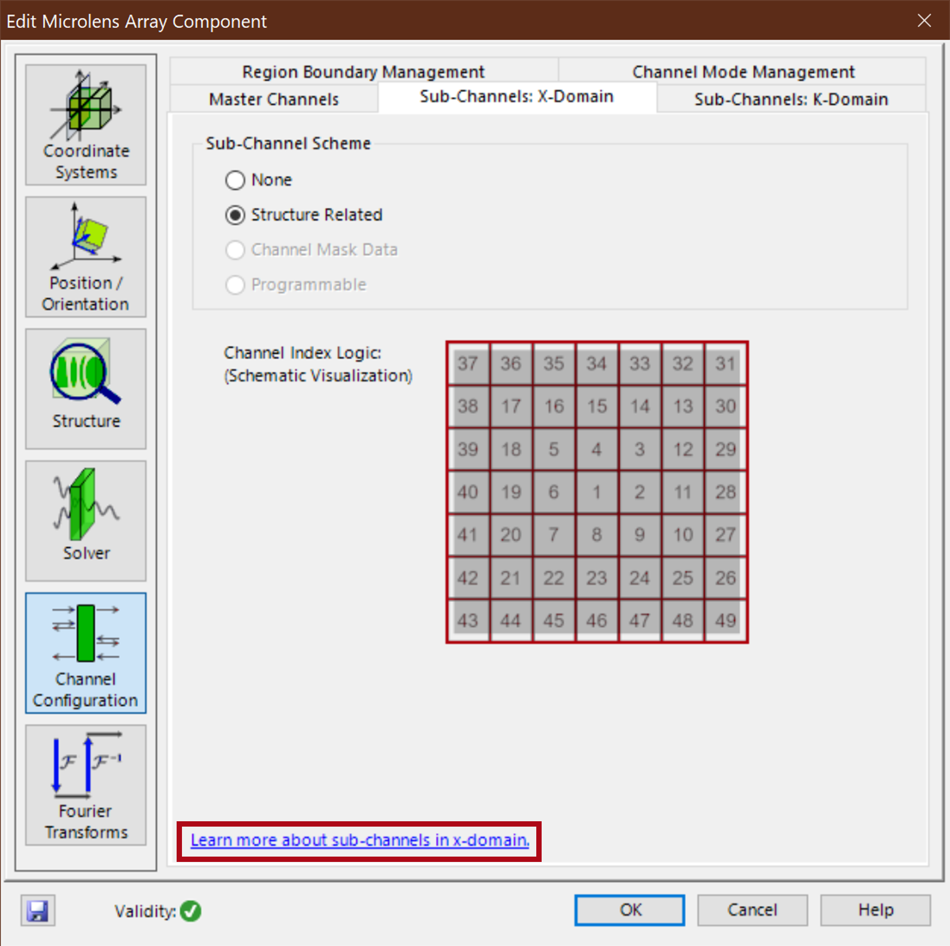Open the Structure page icon

pos(86,389)
